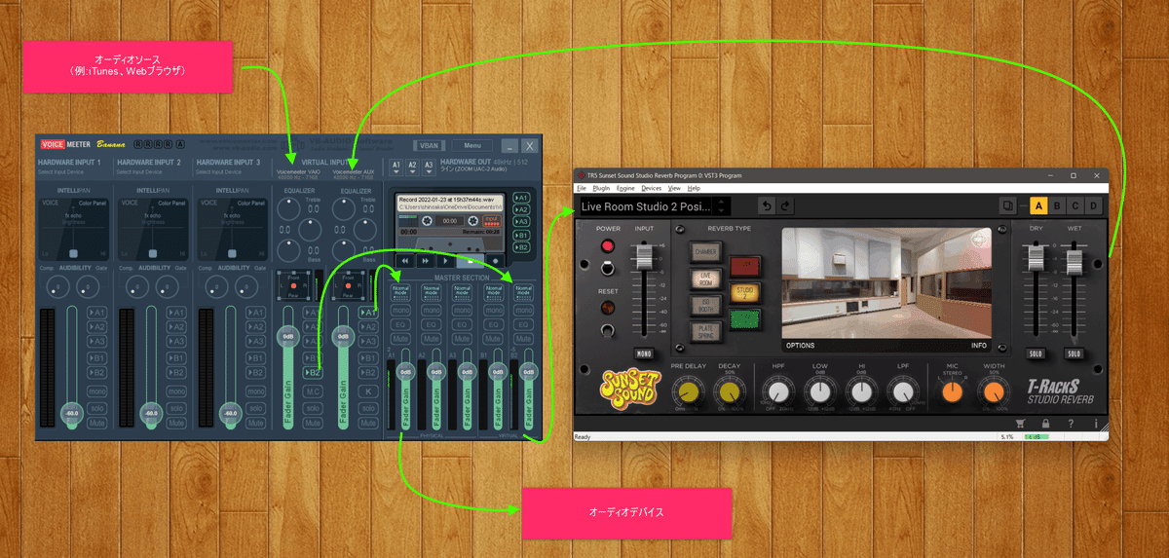
Task: Click the Hardware Input 1 Intellipan panel
Action: tap(74, 230)
